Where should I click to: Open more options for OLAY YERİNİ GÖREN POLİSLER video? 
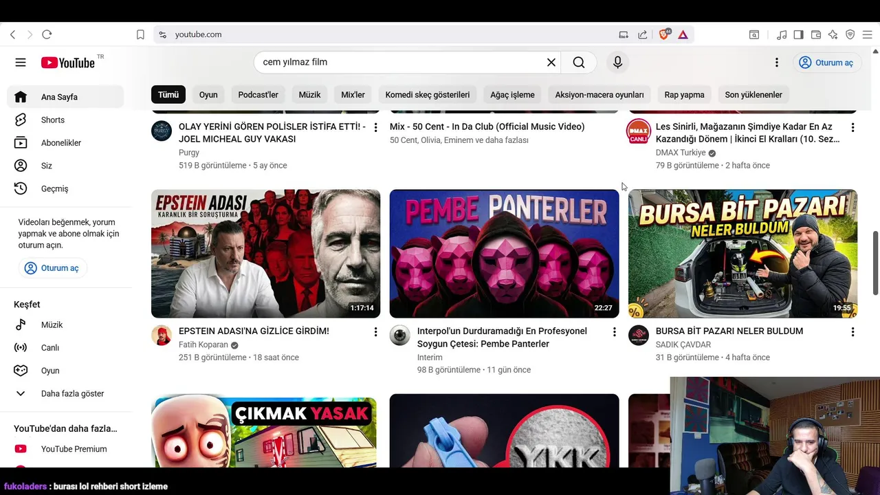pyautogui.click(x=375, y=127)
